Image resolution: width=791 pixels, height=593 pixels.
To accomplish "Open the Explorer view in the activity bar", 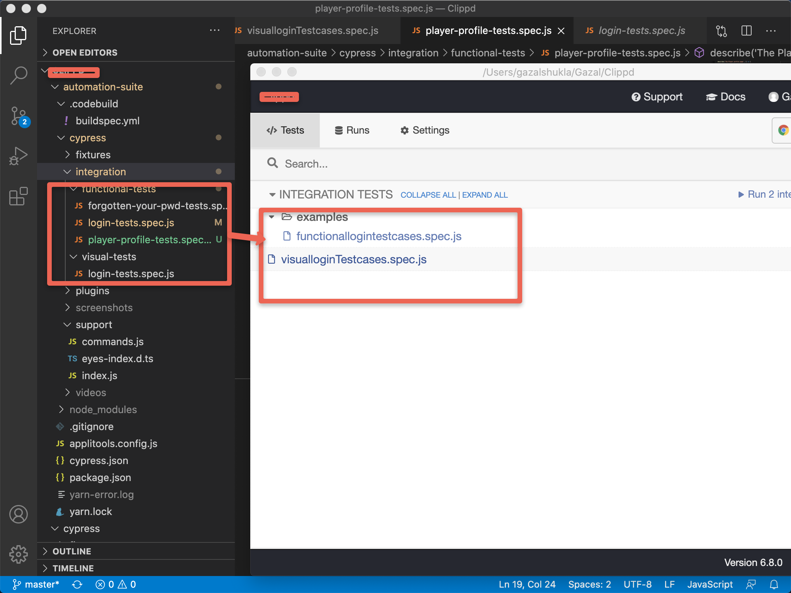I will coord(18,36).
